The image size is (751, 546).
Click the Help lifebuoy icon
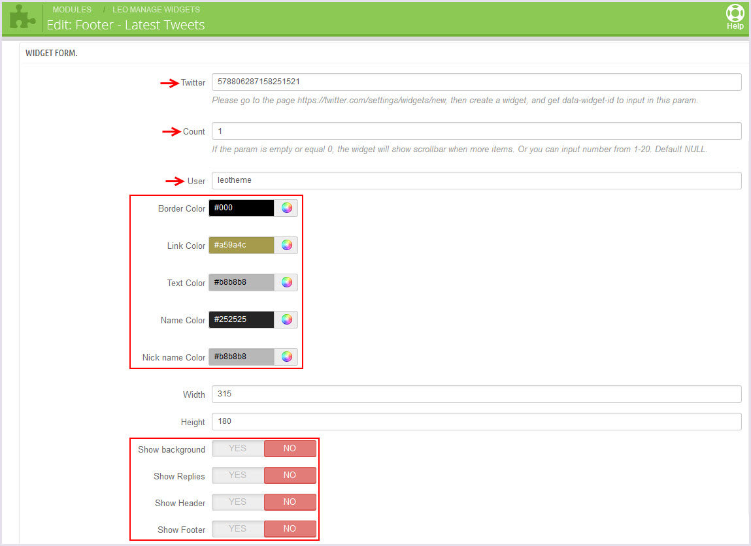tap(735, 14)
